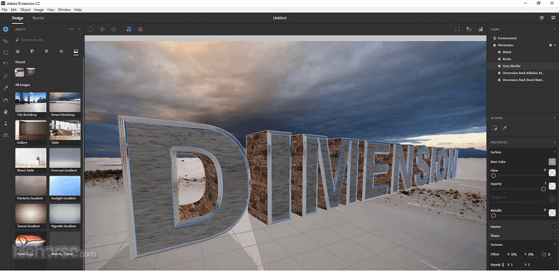559x271 pixels.
Task: Collapse the Textures section arrow
Action: tap(554, 245)
